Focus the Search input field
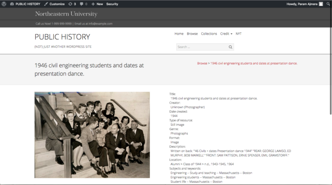Image resolution: width=332 pixels, height=185 pixels. click(x=201, y=47)
